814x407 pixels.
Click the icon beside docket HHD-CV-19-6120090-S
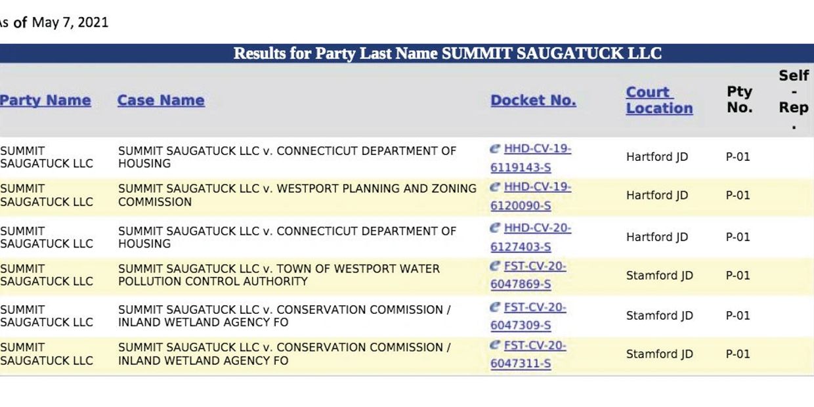click(x=496, y=187)
